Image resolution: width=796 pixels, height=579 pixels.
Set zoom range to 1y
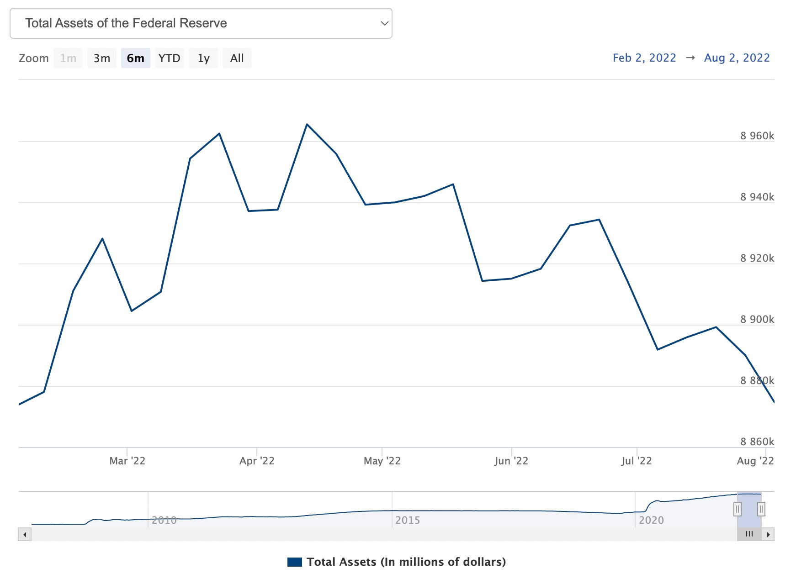tap(203, 58)
